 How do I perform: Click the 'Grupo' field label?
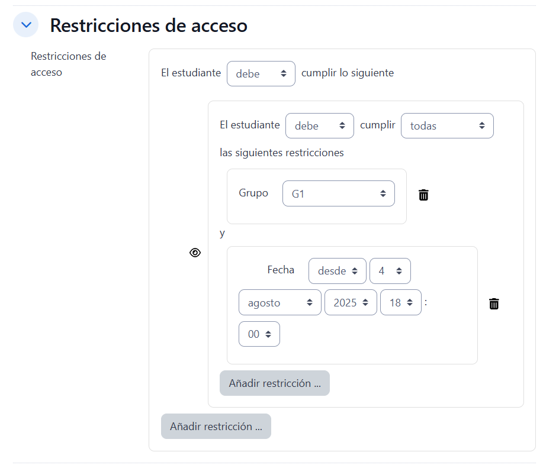(253, 193)
